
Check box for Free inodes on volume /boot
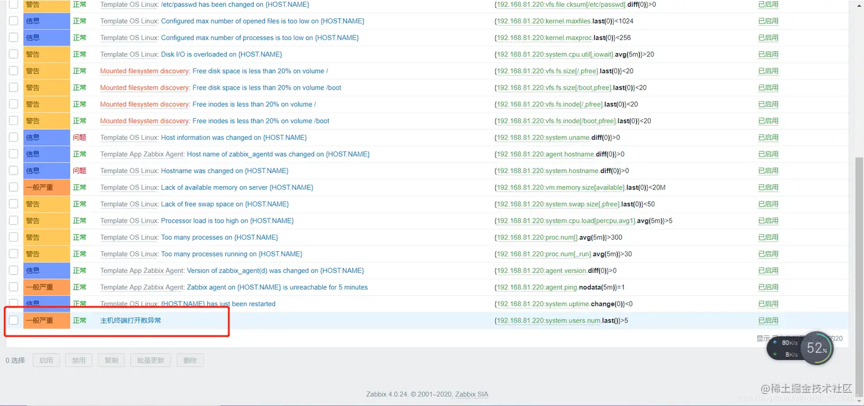(14, 121)
